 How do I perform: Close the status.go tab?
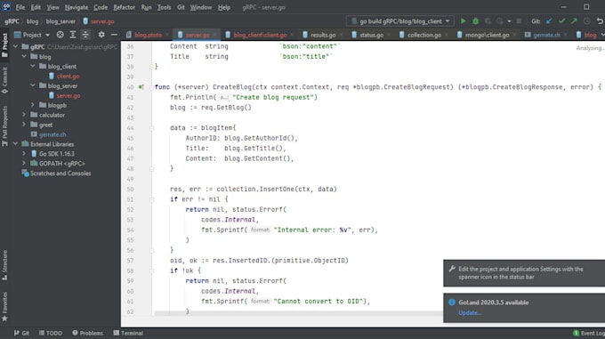coord(389,35)
